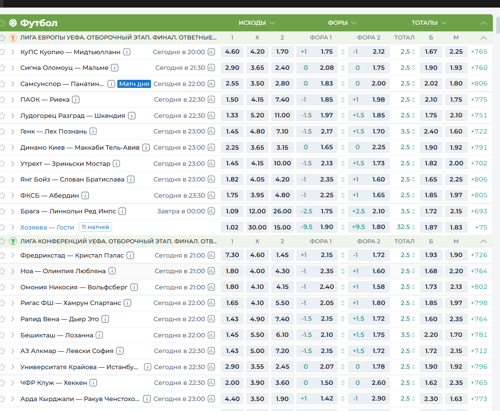Screen dimensions: 500x411
Task: Show info for ЧФР Клуж — Хеккен
Action: 93,382
